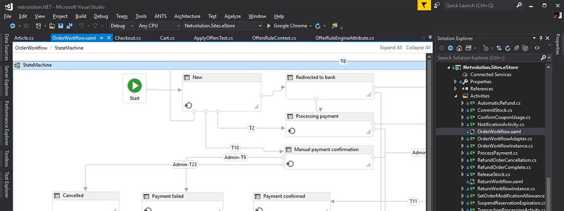This screenshot has width=564, height=211.
Task: Click the New Project toolbar icon
Action: click(39, 26)
